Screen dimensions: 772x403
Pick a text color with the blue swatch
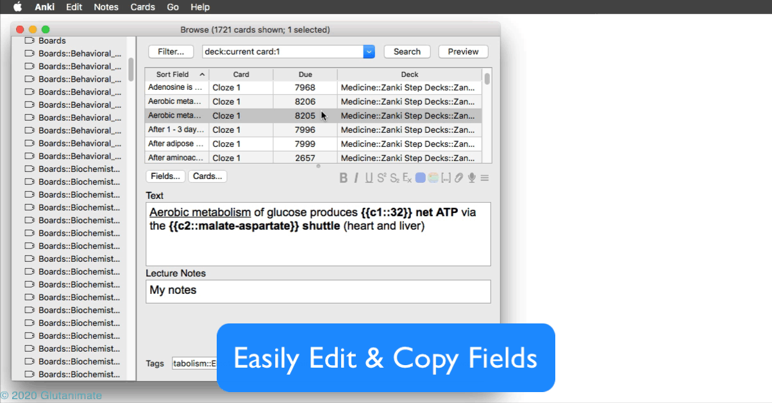pyautogui.click(x=419, y=178)
